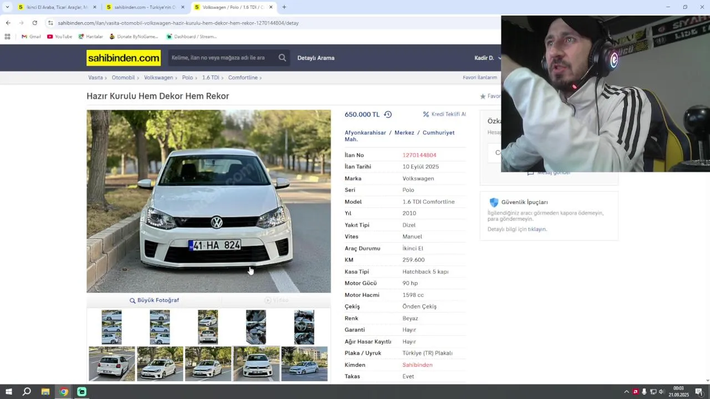The image size is (710, 399).
Task: Click the 650.000 TL price
Action: point(362,115)
